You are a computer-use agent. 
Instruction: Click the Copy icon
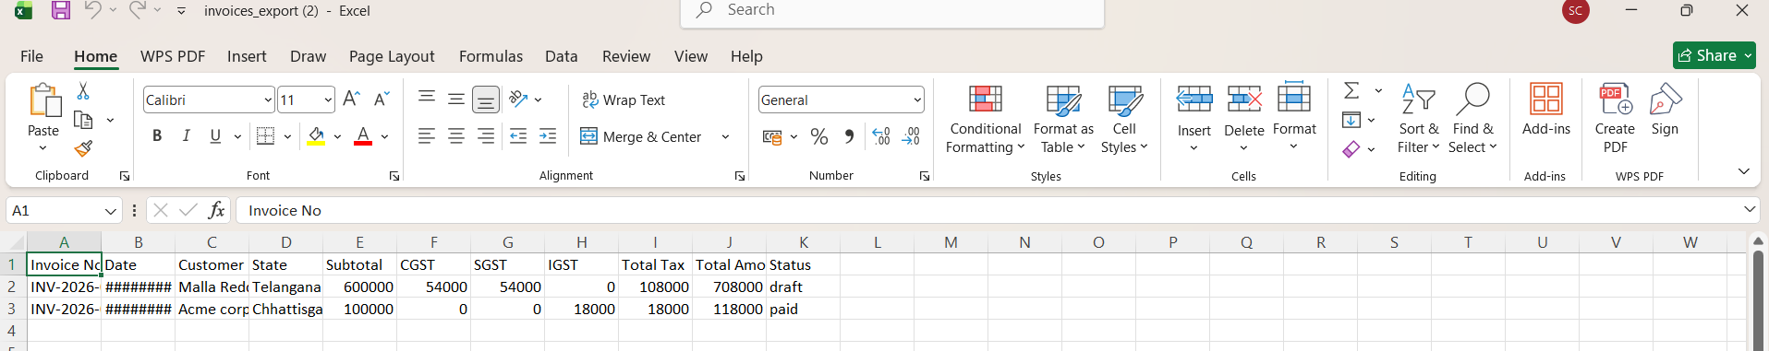(x=83, y=120)
